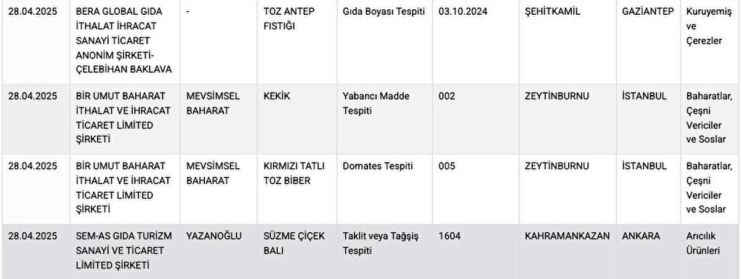The image size is (741, 279).
Task: Select the KEKİK product cell
Action: [x=277, y=96]
